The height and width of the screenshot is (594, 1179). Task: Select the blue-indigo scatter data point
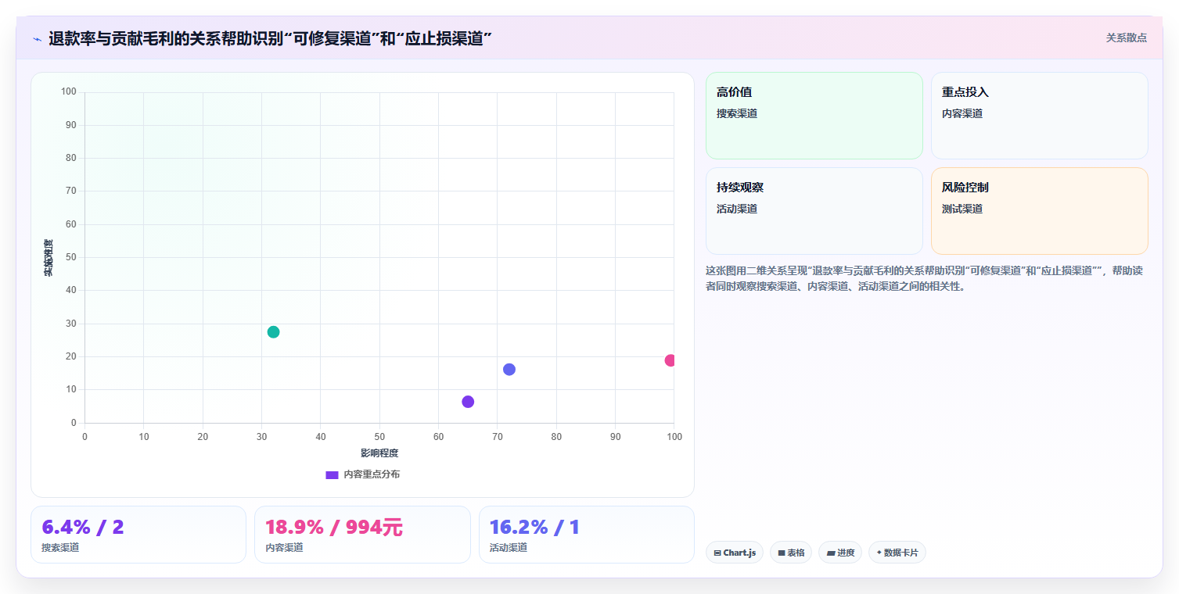tap(509, 369)
